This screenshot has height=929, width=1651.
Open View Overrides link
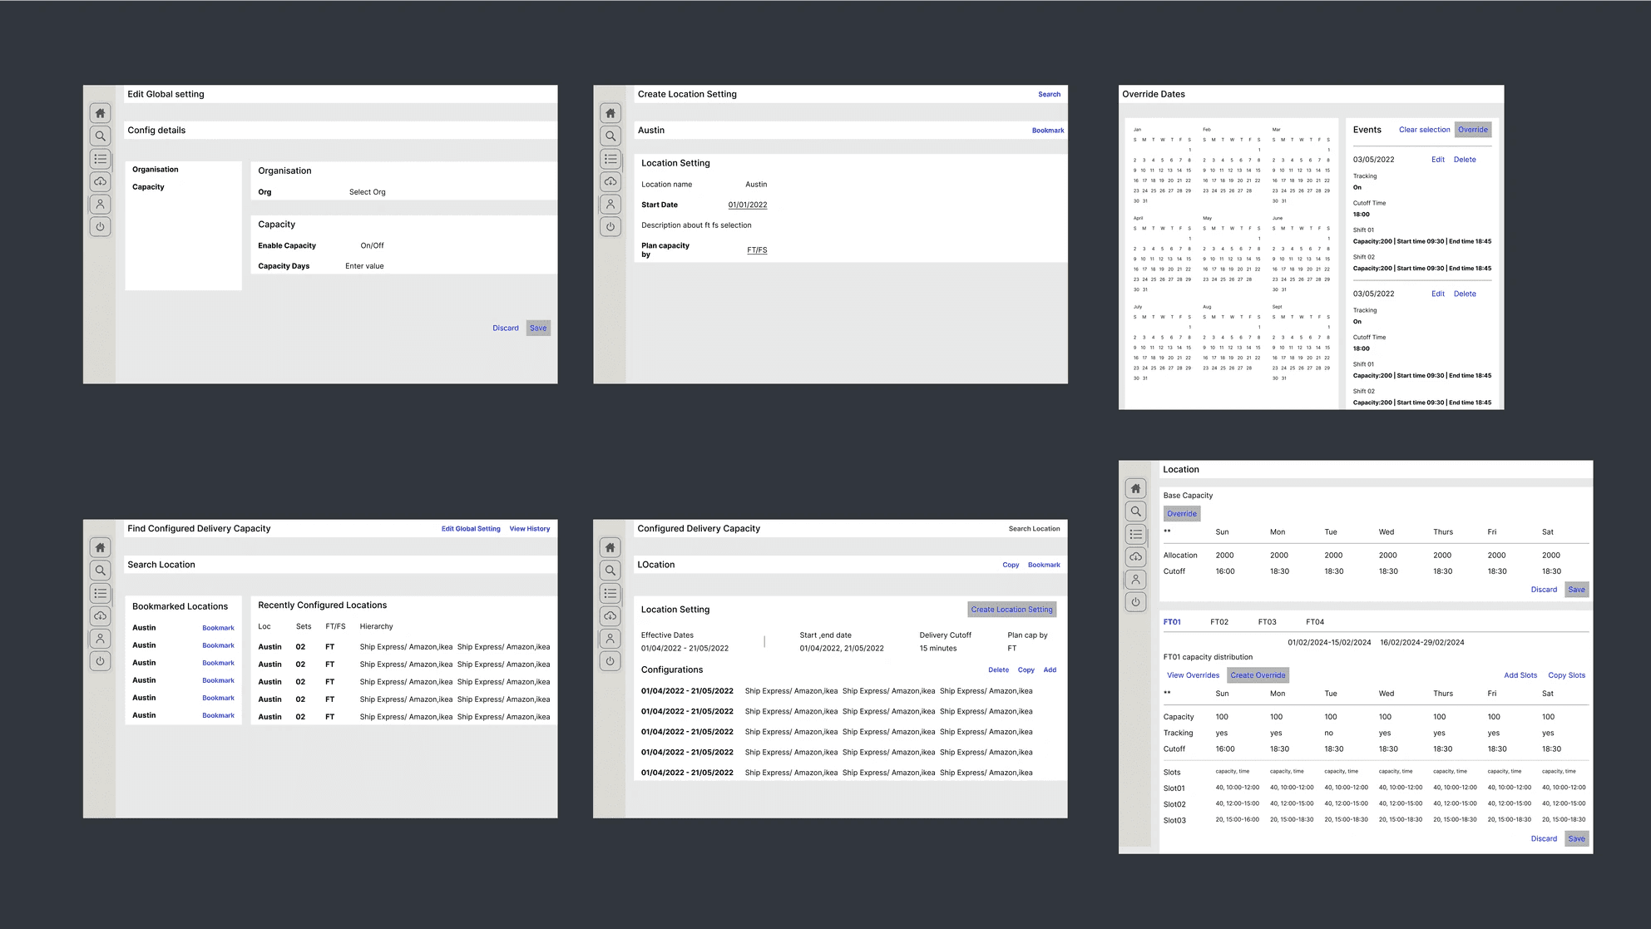pos(1193,675)
